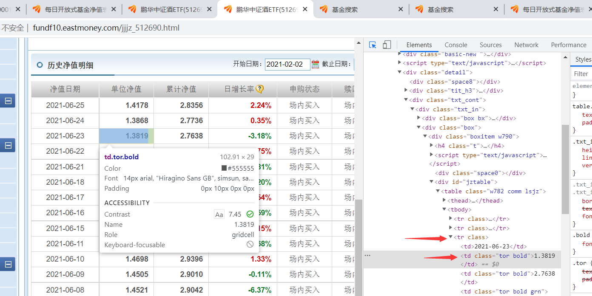592x296 pixels.
Task: Click the bullet icon before 历史净值明细
Action: pos(40,65)
